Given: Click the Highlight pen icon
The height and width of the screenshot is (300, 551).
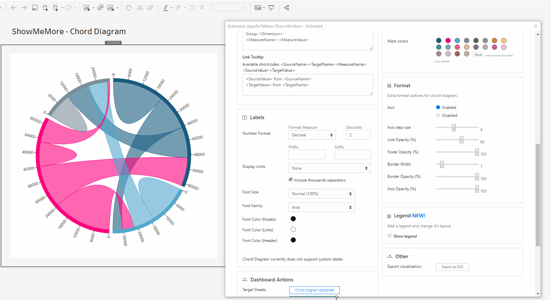Looking at the screenshot, I should coord(166,8).
